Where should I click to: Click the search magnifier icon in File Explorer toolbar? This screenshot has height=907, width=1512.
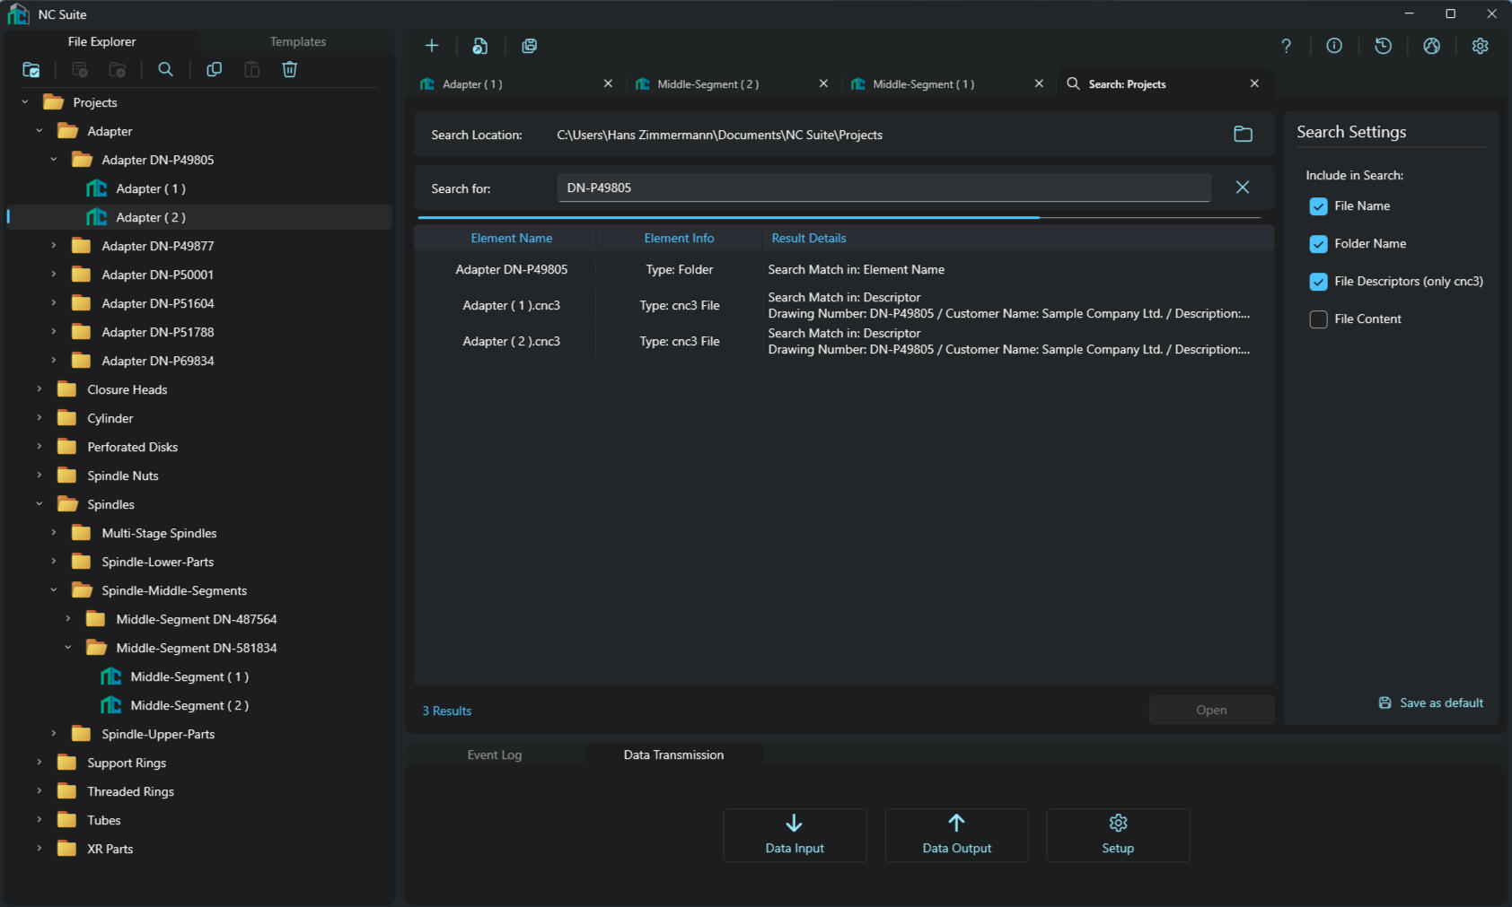tap(165, 70)
